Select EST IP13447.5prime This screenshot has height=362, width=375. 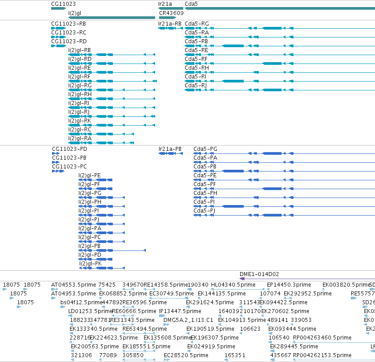tap(180, 311)
